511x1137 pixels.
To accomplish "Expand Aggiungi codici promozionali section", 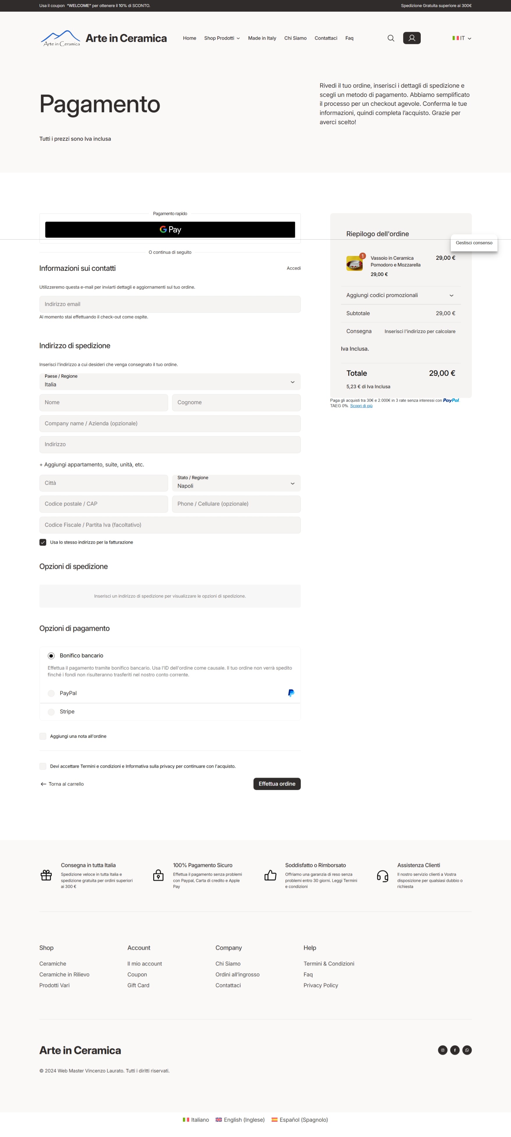I will tap(400, 295).
